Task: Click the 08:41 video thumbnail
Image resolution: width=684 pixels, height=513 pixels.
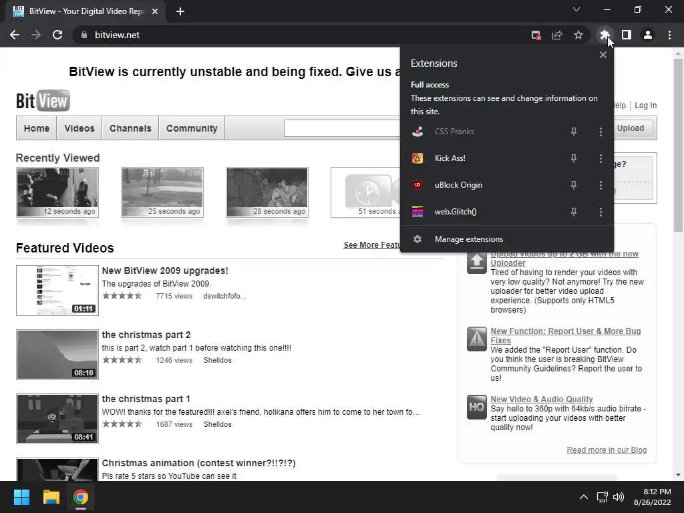Action: pos(57,419)
